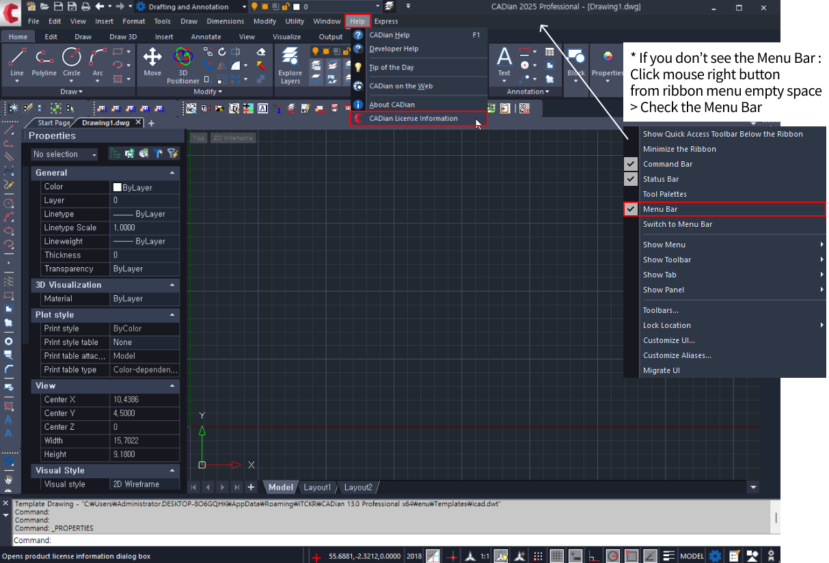
Task: Switch to the Annotate ribbon tab
Action: click(206, 37)
